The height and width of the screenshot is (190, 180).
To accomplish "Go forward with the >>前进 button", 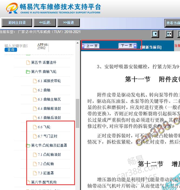I will (x=68, y=23).
